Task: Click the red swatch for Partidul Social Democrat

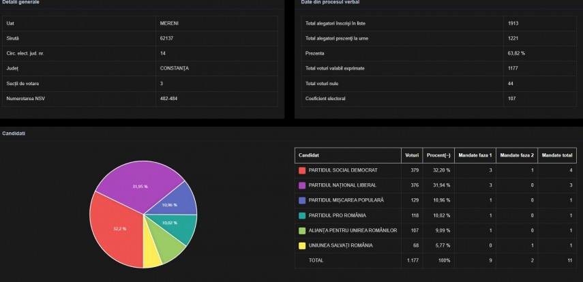Action: click(x=302, y=170)
